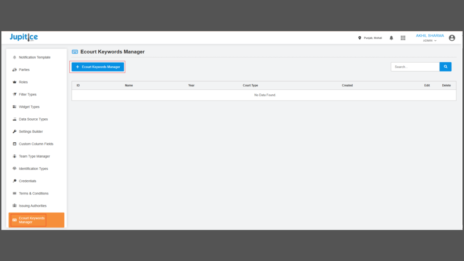Viewport: 464px width, 261px height.
Task: Click the user profile avatar icon
Action: 451,38
